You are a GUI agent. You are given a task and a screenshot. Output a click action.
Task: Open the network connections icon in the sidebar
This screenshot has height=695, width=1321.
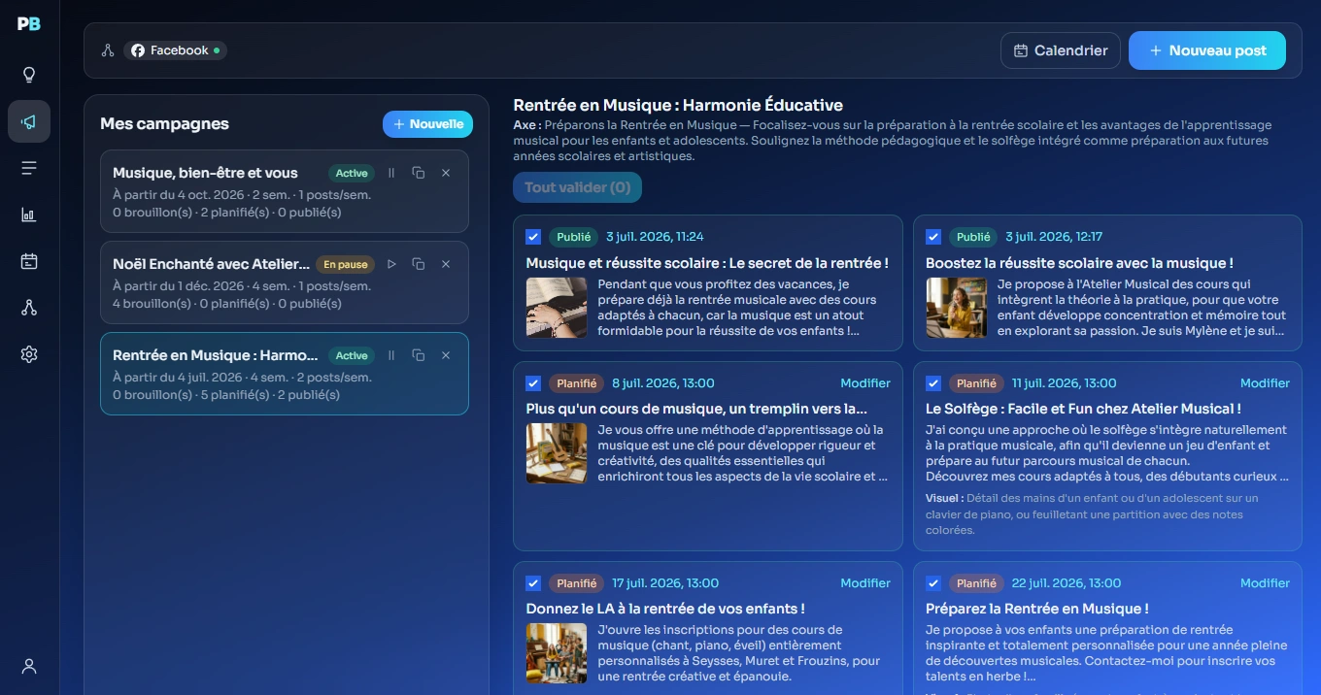29,308
